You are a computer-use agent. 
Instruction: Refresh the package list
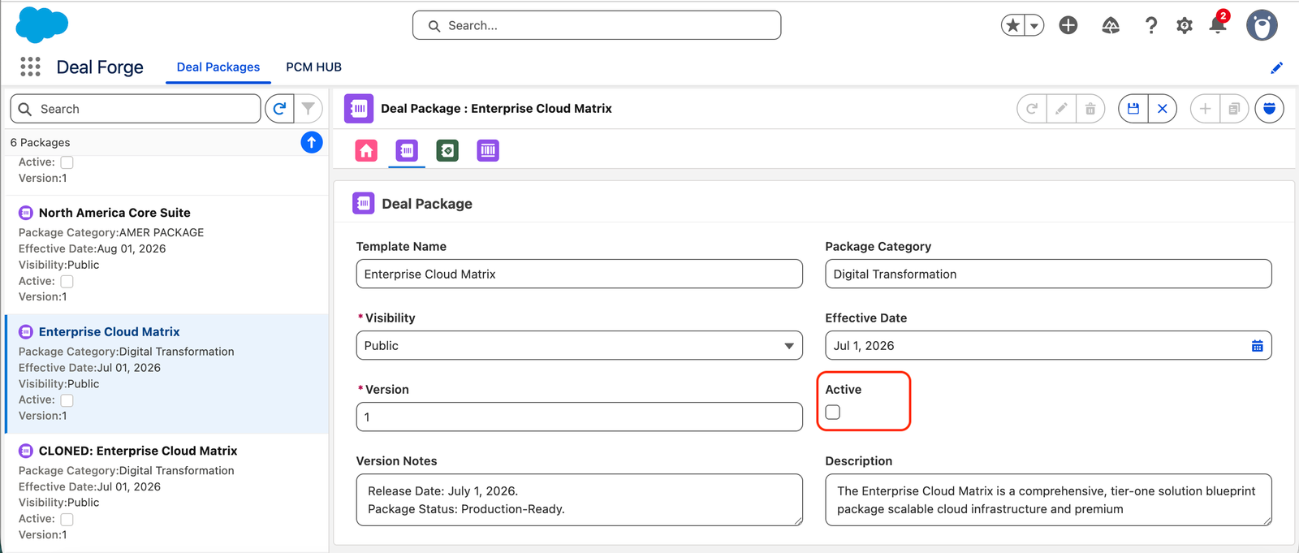(279, 109)
